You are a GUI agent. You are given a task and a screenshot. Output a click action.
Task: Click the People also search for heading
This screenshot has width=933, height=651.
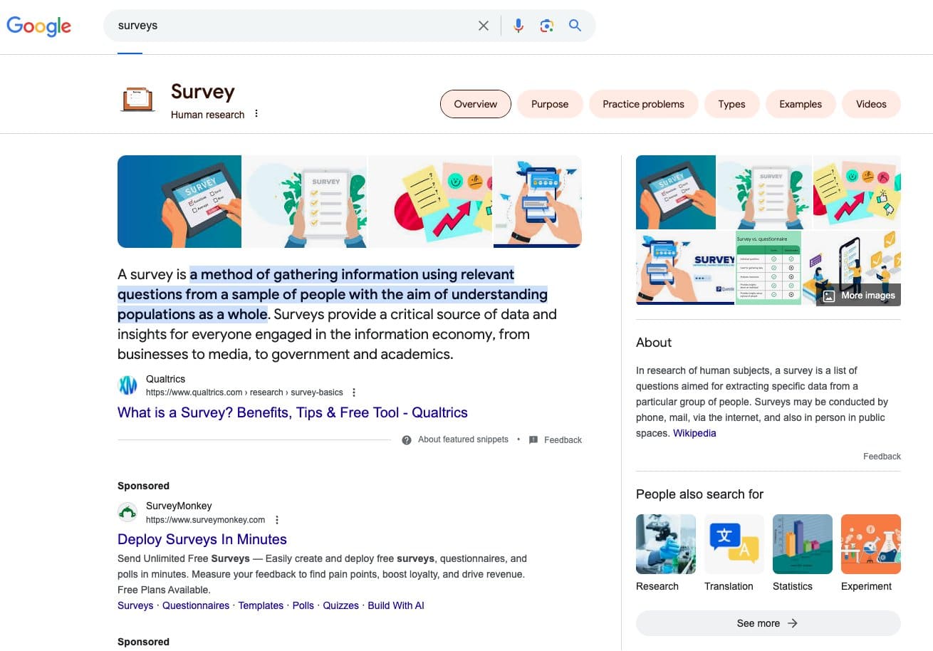click(x=699, y=494)
